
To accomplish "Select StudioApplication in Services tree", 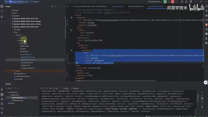I will click(18, 100).
